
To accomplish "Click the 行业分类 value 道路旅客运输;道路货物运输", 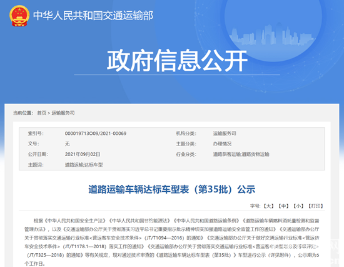I will 241,154.
